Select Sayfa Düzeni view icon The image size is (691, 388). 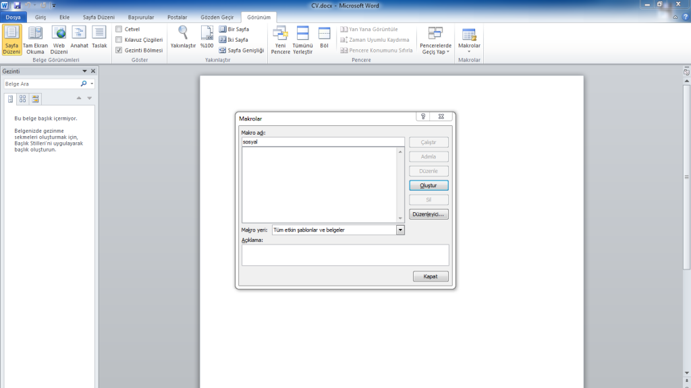pyautogui.click(x=11, y=34)
